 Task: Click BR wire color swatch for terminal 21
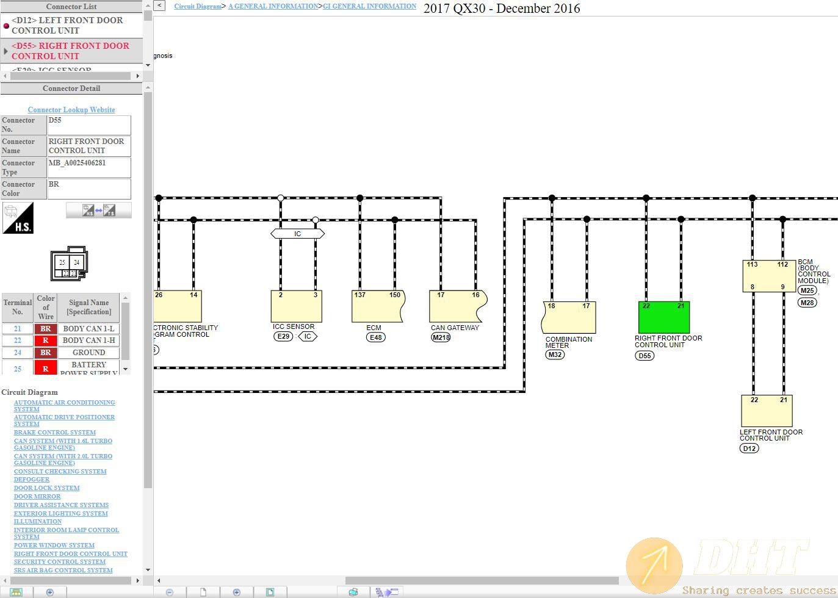tap(46, 329)
